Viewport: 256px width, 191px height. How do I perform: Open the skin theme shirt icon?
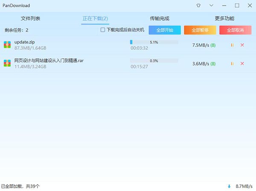click(198, 6)
